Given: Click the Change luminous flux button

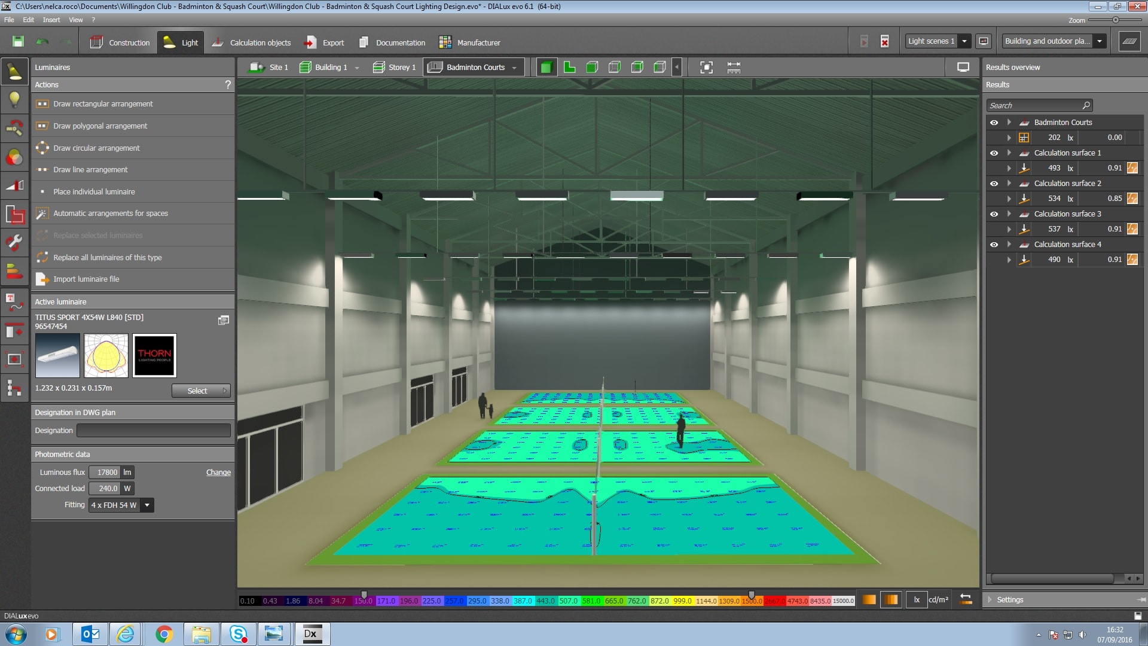Looking at the screenshot, I should click(x=218, y=472).
